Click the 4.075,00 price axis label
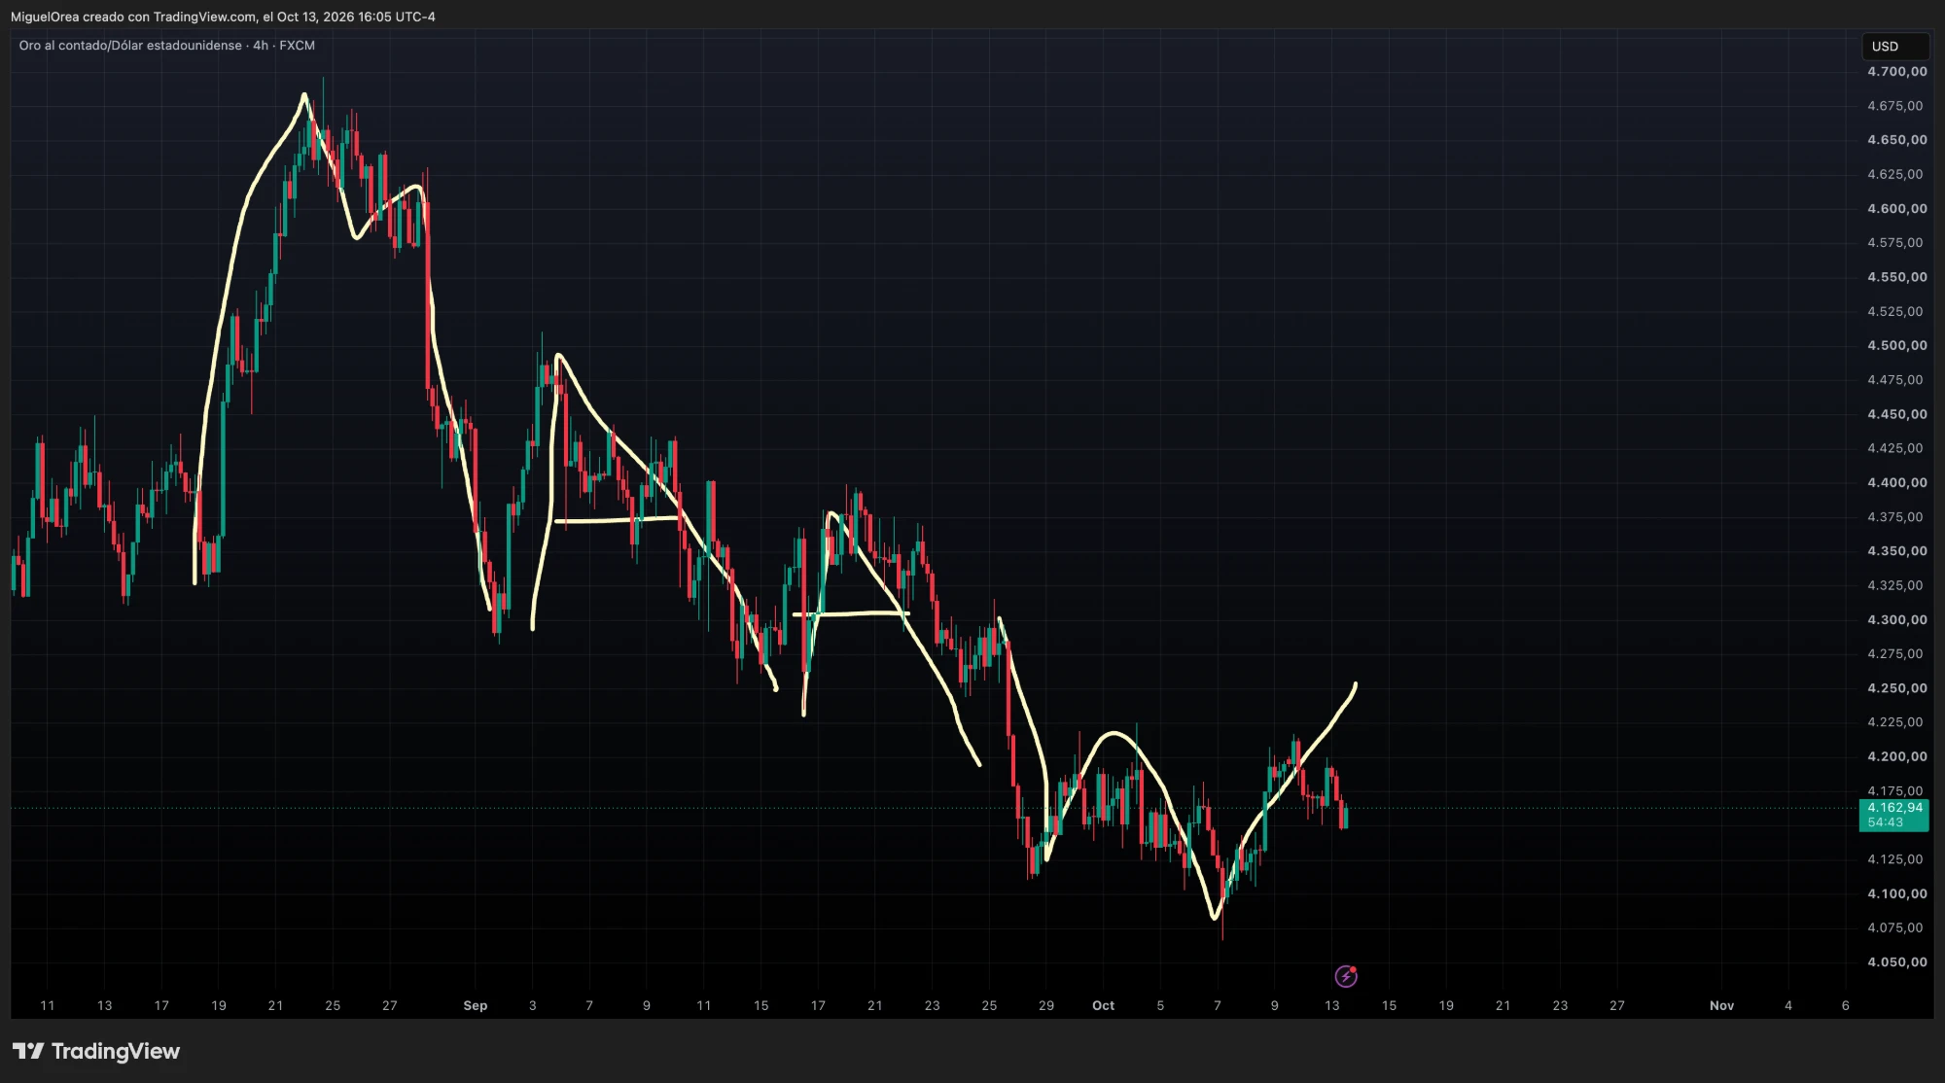 click(x=1894, y=927)
